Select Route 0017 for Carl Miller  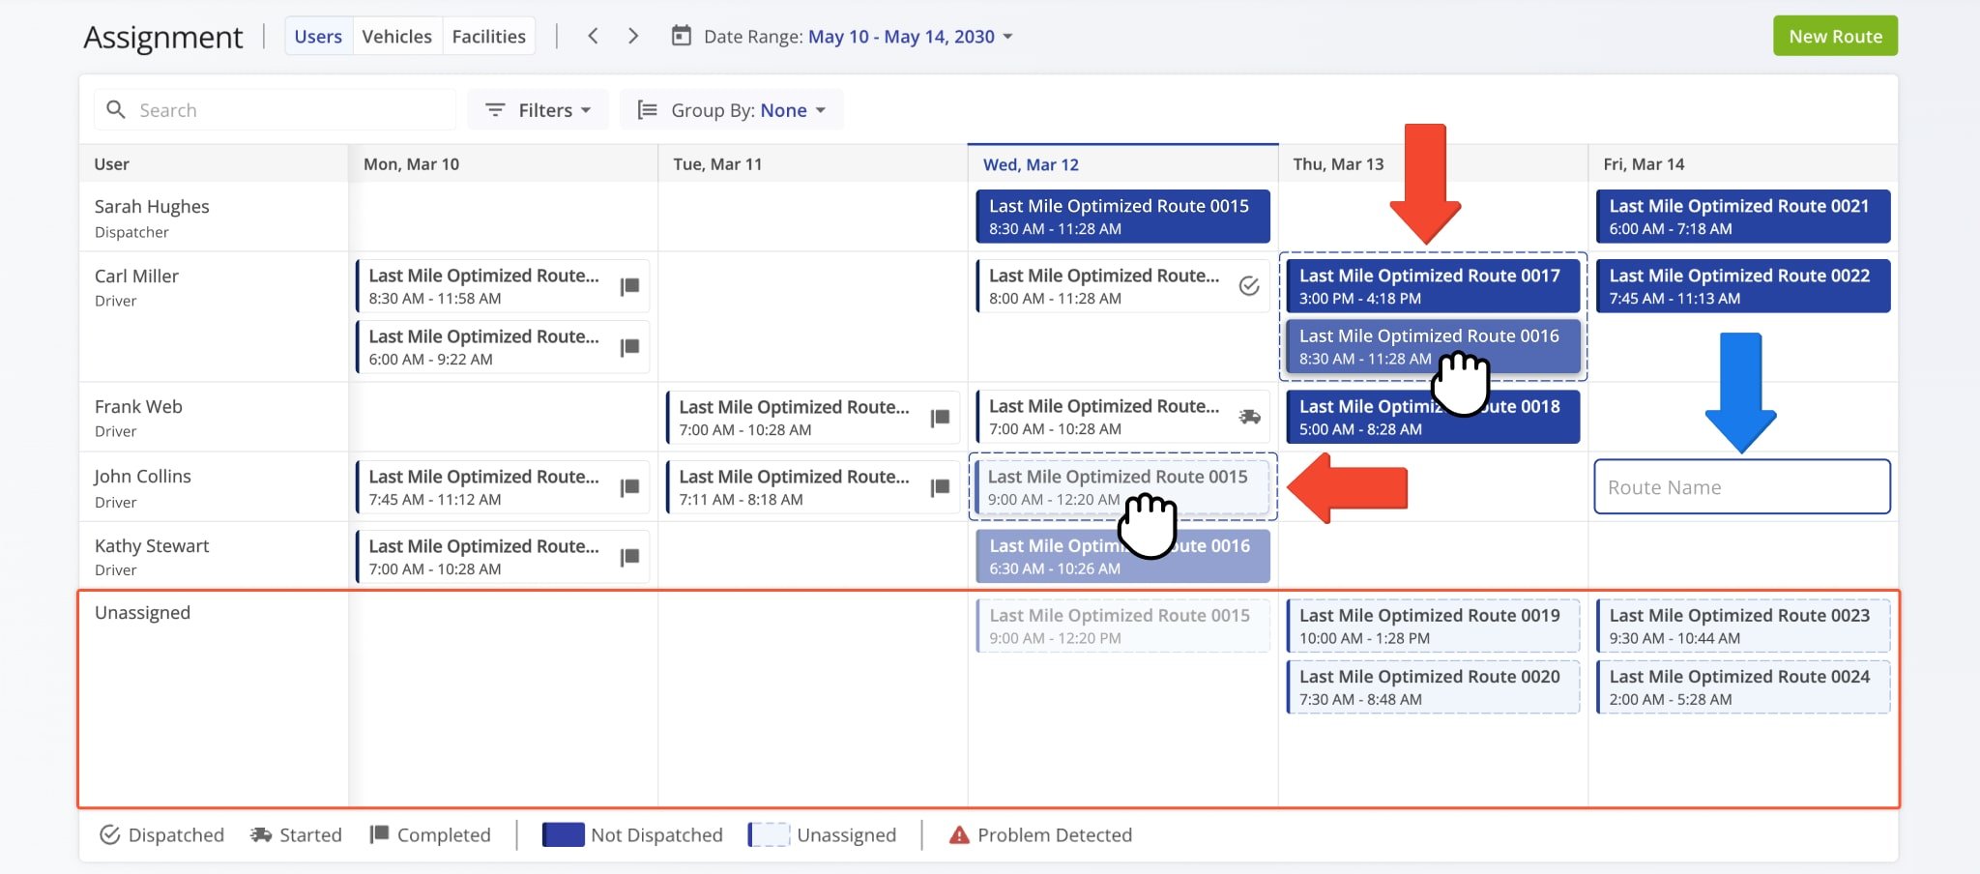pos(1433,285)
